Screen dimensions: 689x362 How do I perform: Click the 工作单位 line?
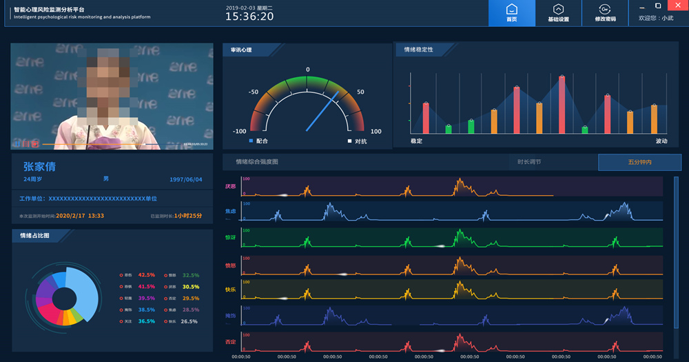coord(88,199)
